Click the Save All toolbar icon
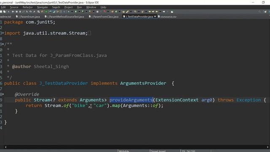 click(4, 11)
